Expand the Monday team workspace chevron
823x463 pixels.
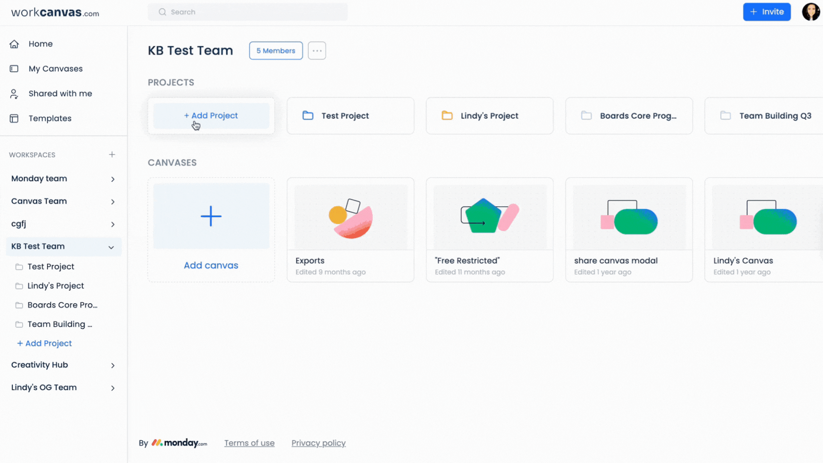tap(113, 179)
